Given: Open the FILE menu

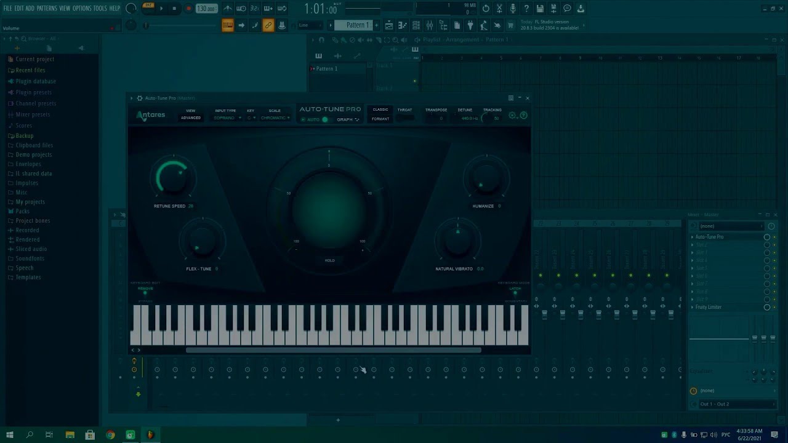Looking at the screenshot, I should pos(8,9).
